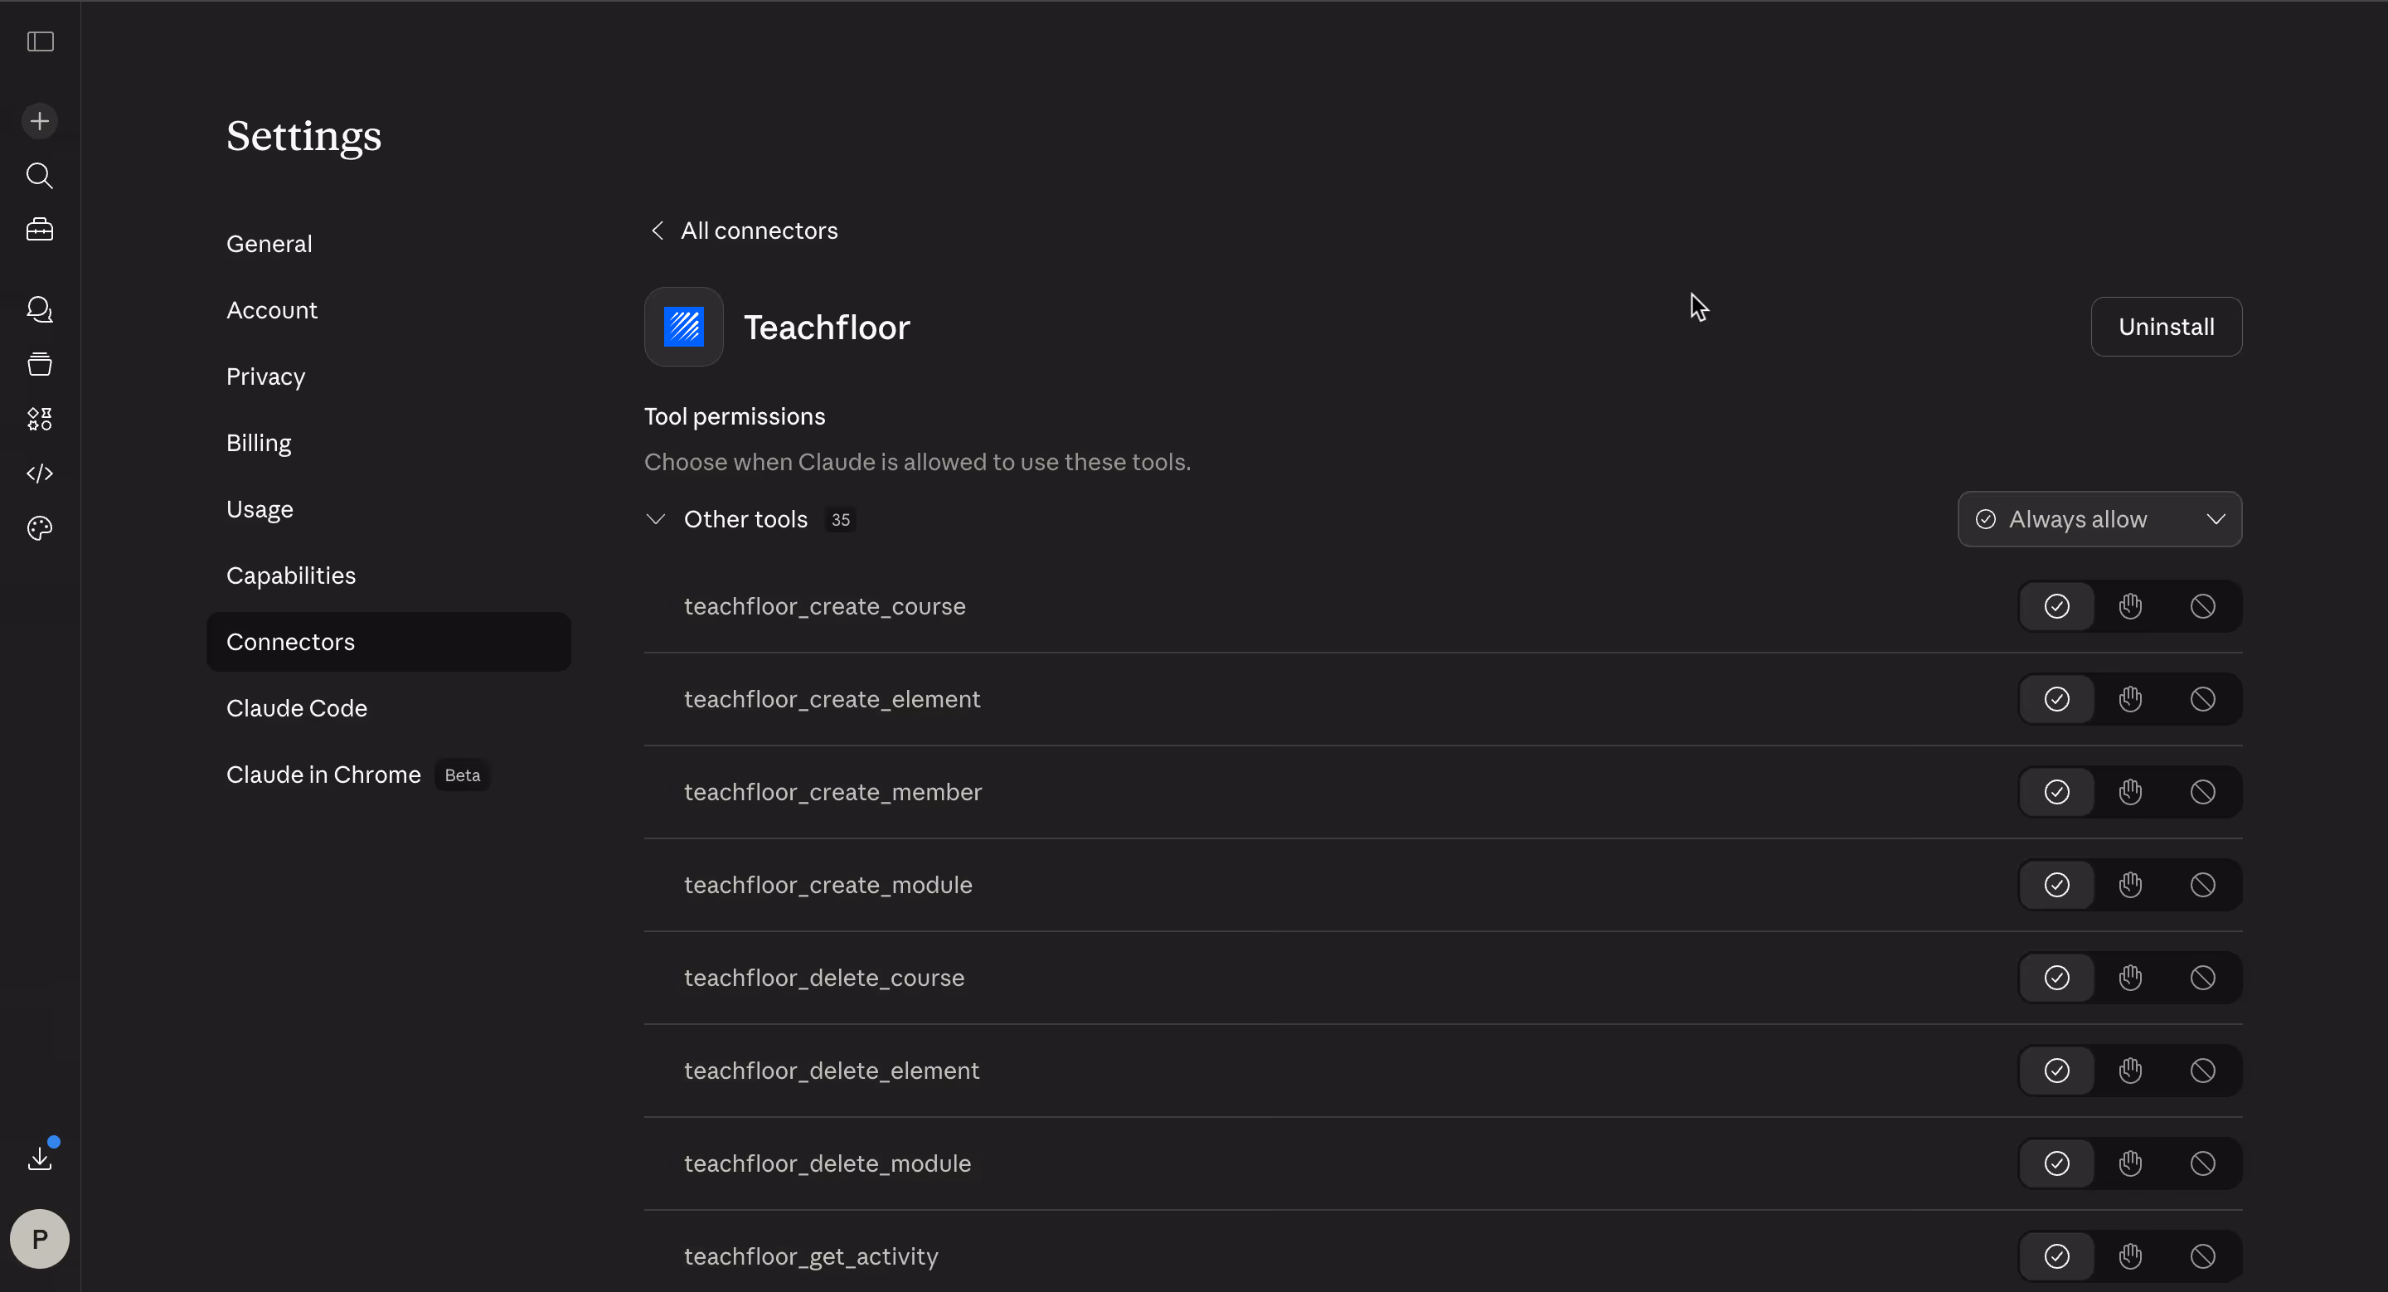Block teachfloor_delete_course tool
This screenshot has height=1292, width=2388.
point(2204,978)
